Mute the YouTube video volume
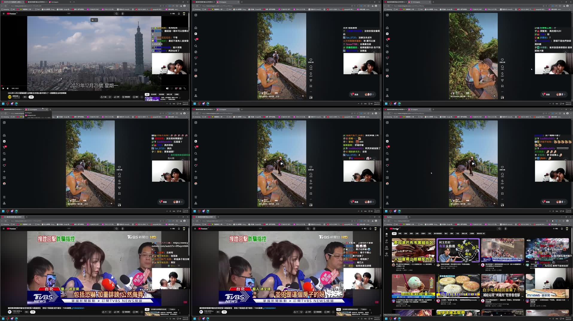The width and height of the screenshot is (573, 321). click(7, 88)
